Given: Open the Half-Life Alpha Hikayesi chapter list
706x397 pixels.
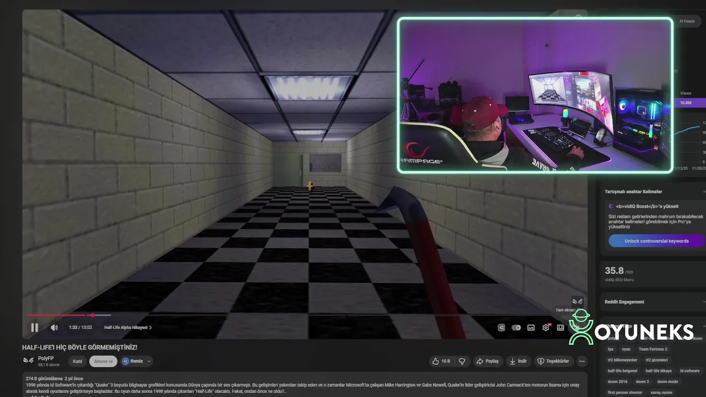Looking at the screenshot, I should tap(128, 328).
